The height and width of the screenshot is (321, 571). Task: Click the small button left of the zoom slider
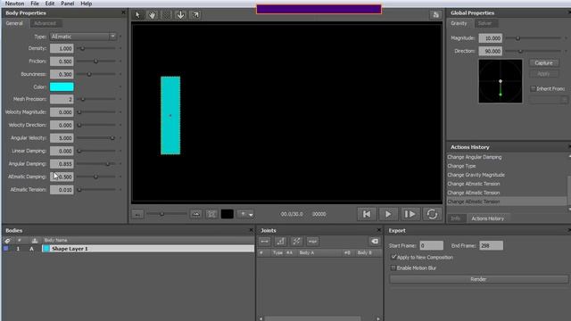pos(137,214)
